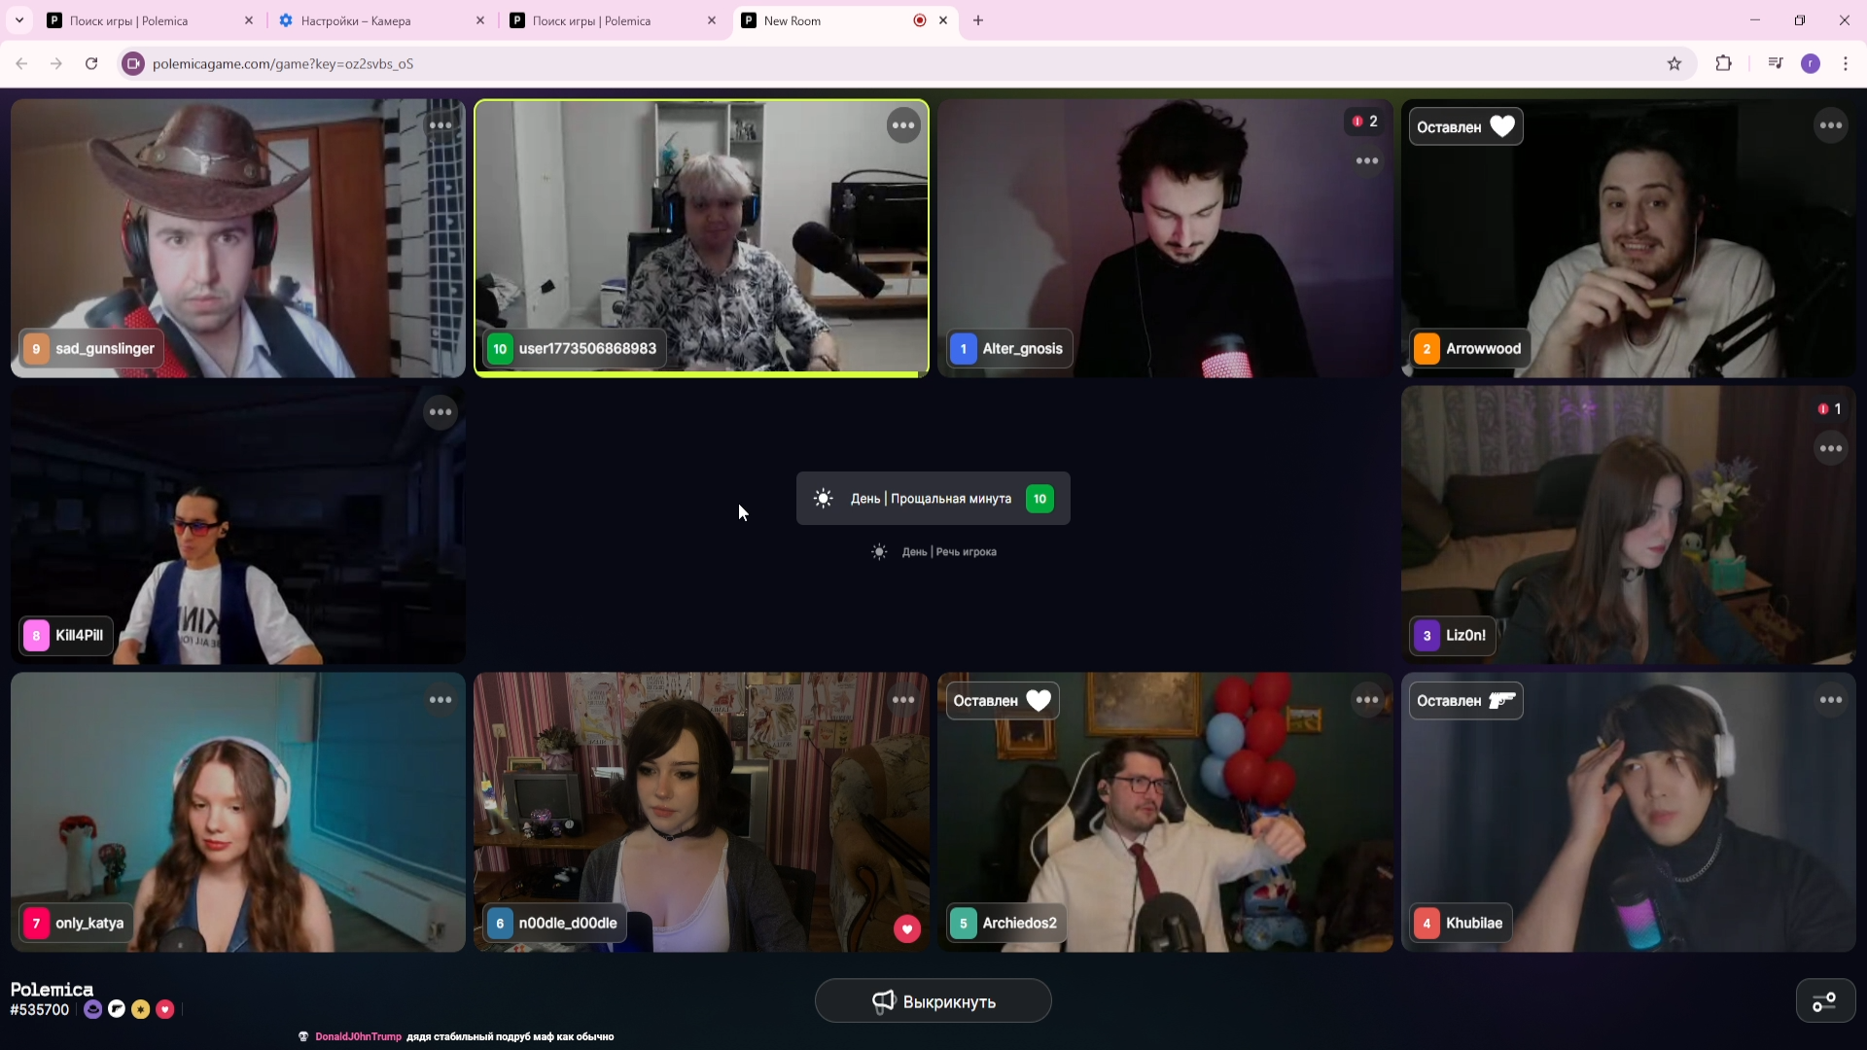Image resolution: width=1867 pixels, height=1050 pixels.
Task: Click the Выкрикнуть shout button
Action: [933, 1001]
